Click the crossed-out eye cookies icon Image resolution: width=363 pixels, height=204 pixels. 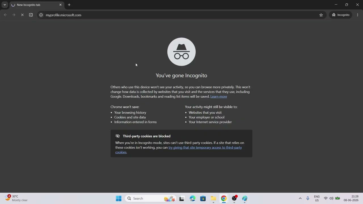pyautogui.click(x=118, y=136)
